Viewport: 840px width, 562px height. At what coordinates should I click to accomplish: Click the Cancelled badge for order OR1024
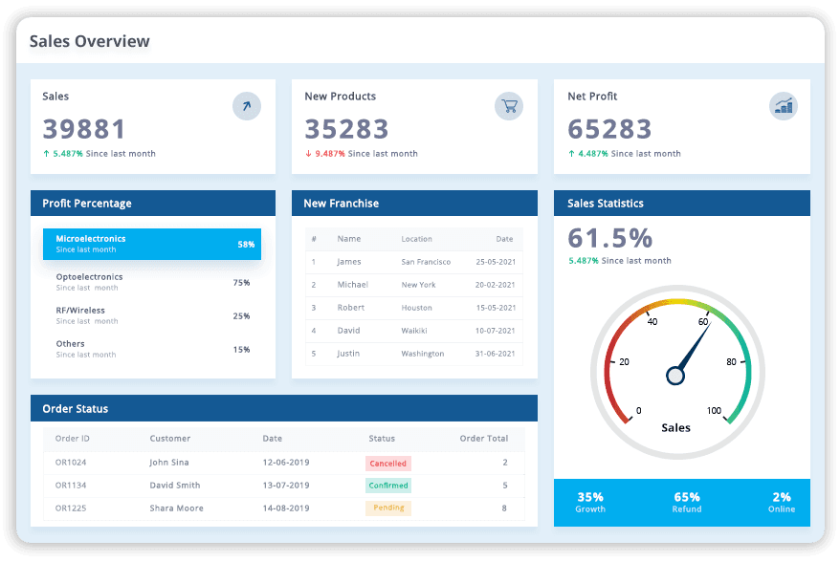387,463
